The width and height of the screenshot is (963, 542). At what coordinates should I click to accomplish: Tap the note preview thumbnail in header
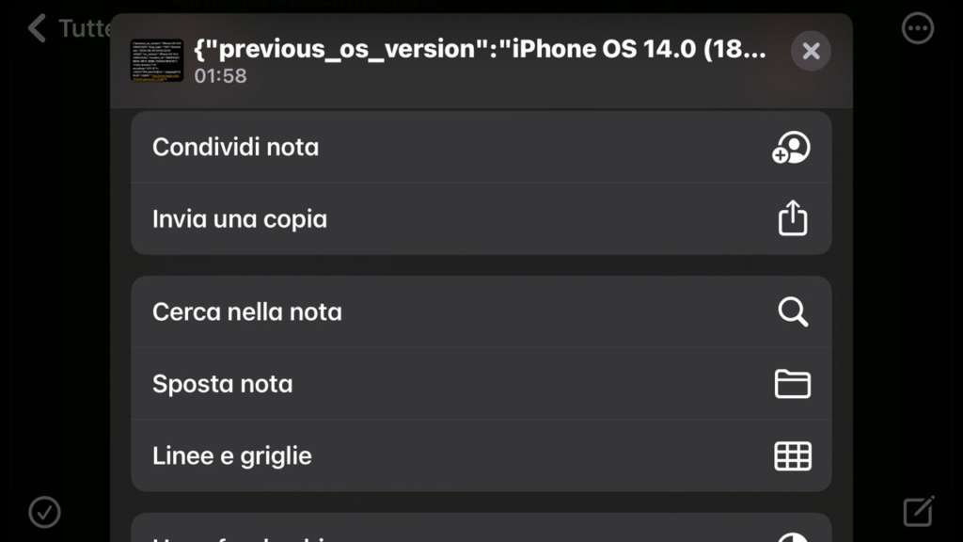[157, 60]
